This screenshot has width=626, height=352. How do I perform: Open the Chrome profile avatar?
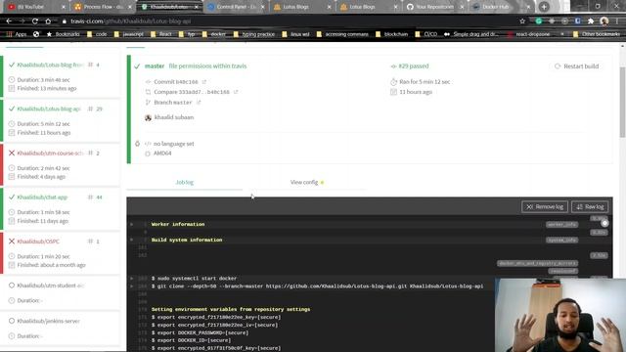click(604, 22)
